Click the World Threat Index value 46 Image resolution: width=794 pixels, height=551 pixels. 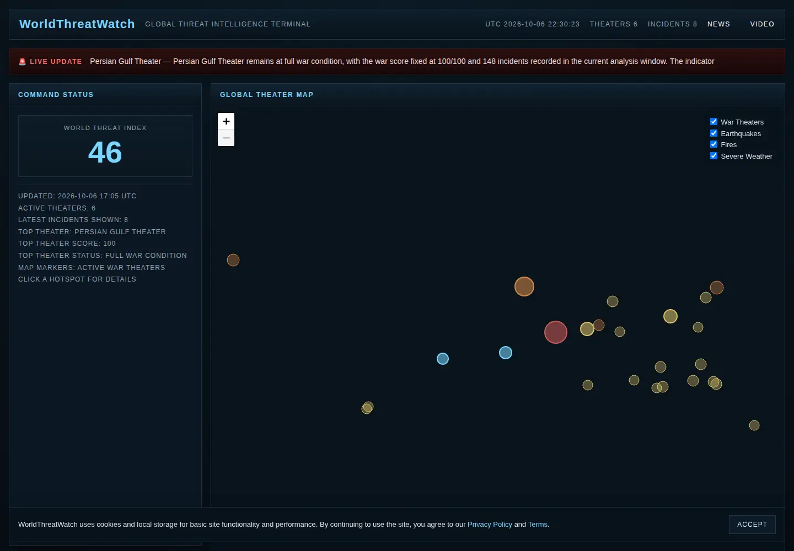tap(105, 152)
